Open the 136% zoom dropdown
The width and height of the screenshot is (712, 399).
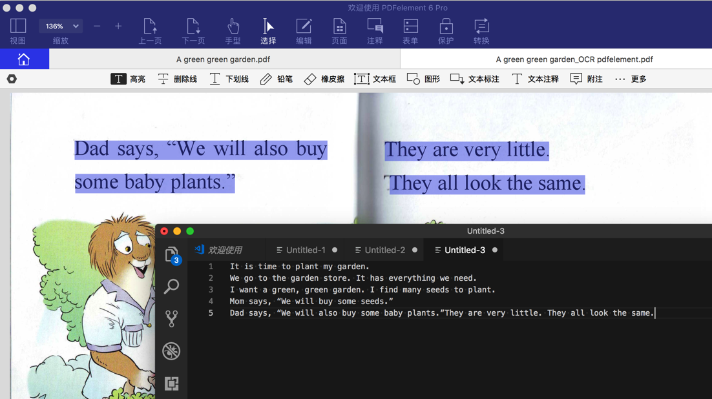coord(60,26)
